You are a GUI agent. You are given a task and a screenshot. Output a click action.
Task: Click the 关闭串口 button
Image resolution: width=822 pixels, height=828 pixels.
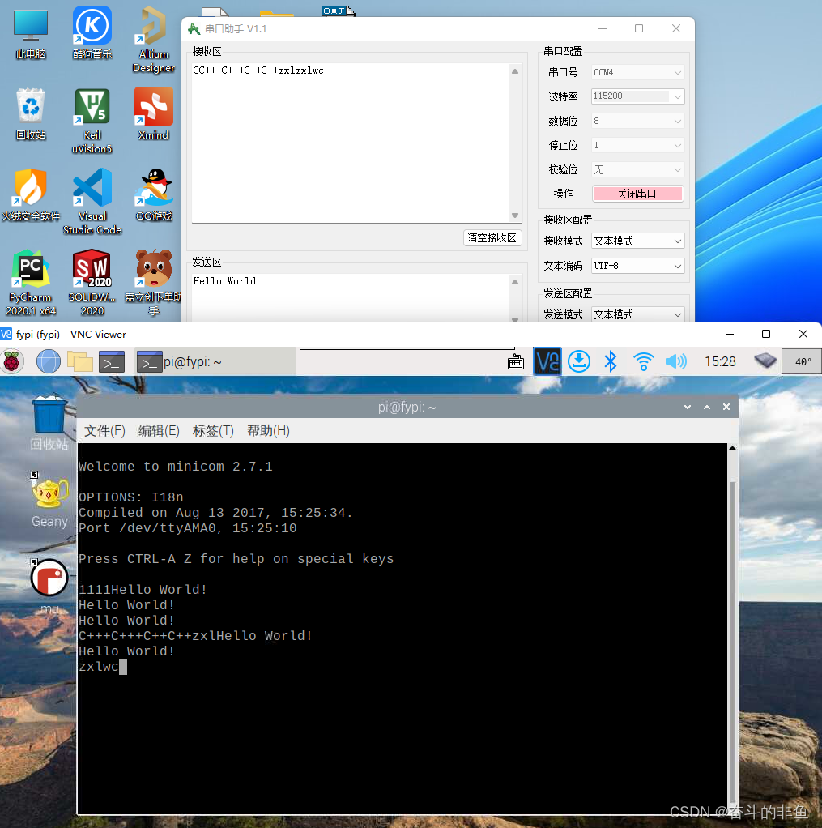(x=637, y=194)
